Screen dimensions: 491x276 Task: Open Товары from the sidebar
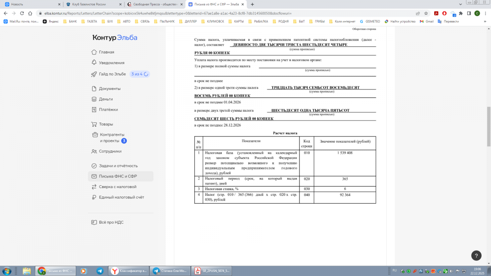[x=106, y=124]
